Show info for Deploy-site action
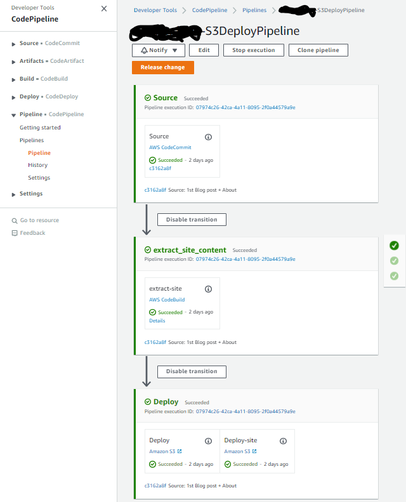The height and width of the screenshot is (502, 406). click(x=283, y=441)
